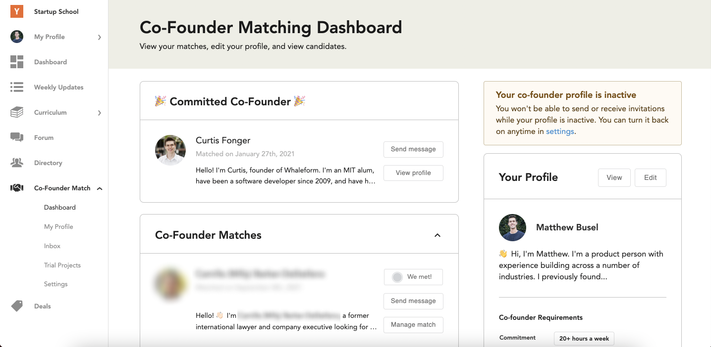
Task: Select the Directory people icon
Action: click(x=16, y=162)
